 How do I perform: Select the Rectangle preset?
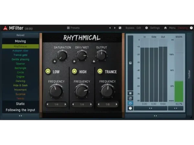[20, 68]
